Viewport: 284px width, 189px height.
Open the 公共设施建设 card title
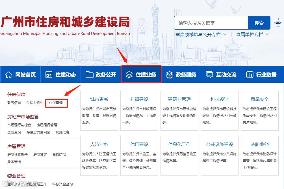click(x=220, y=144)
